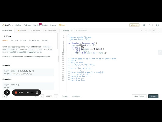Click the 15. 3Sum title
Screen dimensions: 162x122
7,36
